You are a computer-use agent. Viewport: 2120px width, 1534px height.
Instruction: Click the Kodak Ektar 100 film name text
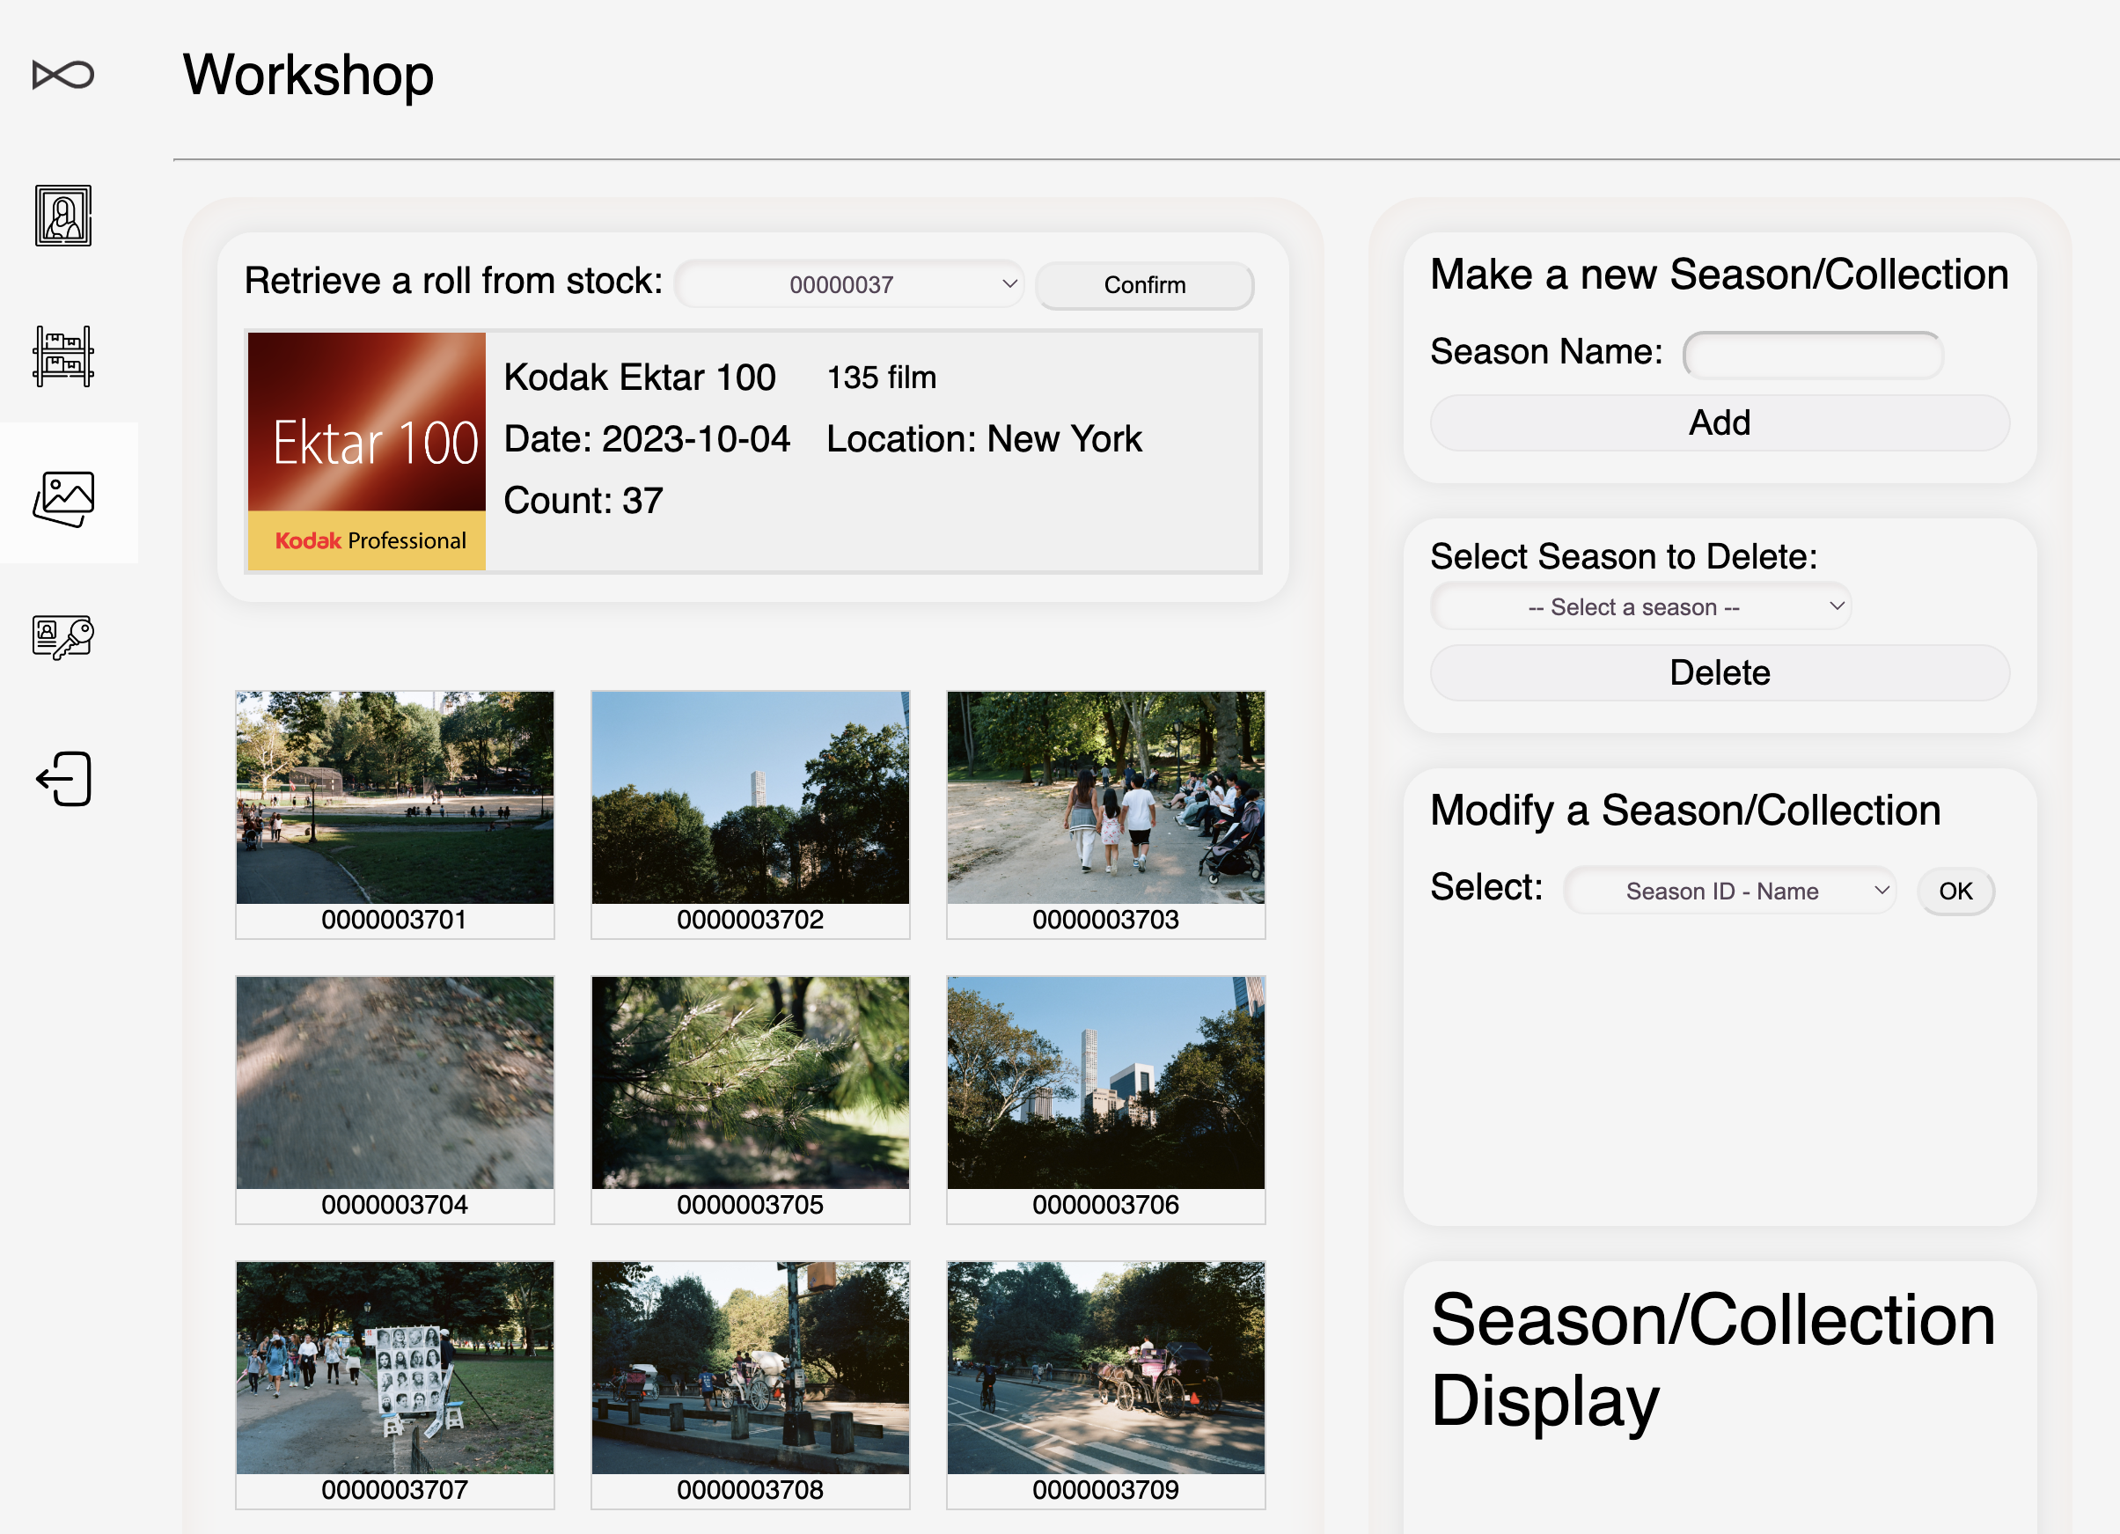tap(640, 378)
